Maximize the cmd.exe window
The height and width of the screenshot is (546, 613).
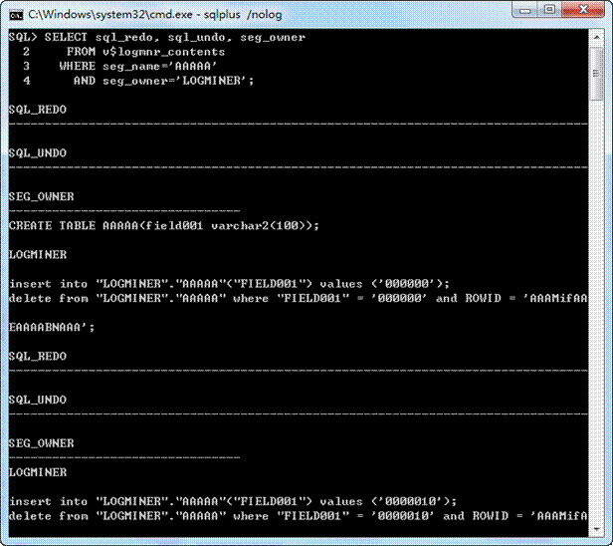(x=549, y=9)
